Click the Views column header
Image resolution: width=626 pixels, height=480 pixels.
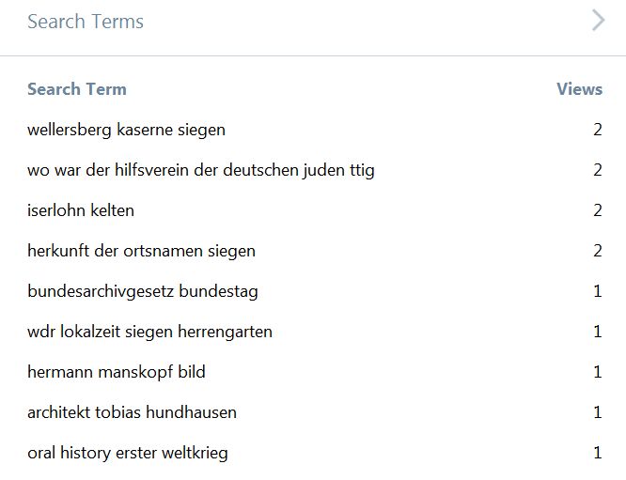(579, 89)
